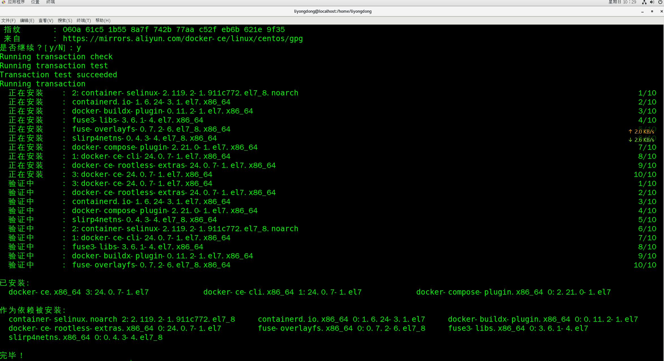Click the 正在安装 fuse-overlayfs line

pyautogui.click(x=332, y=129)
